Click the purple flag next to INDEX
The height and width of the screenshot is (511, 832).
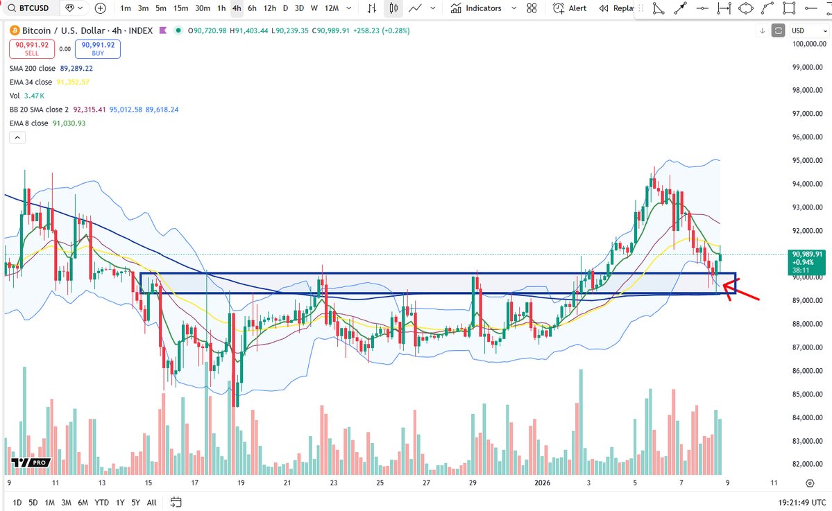(x=163, y=31)
